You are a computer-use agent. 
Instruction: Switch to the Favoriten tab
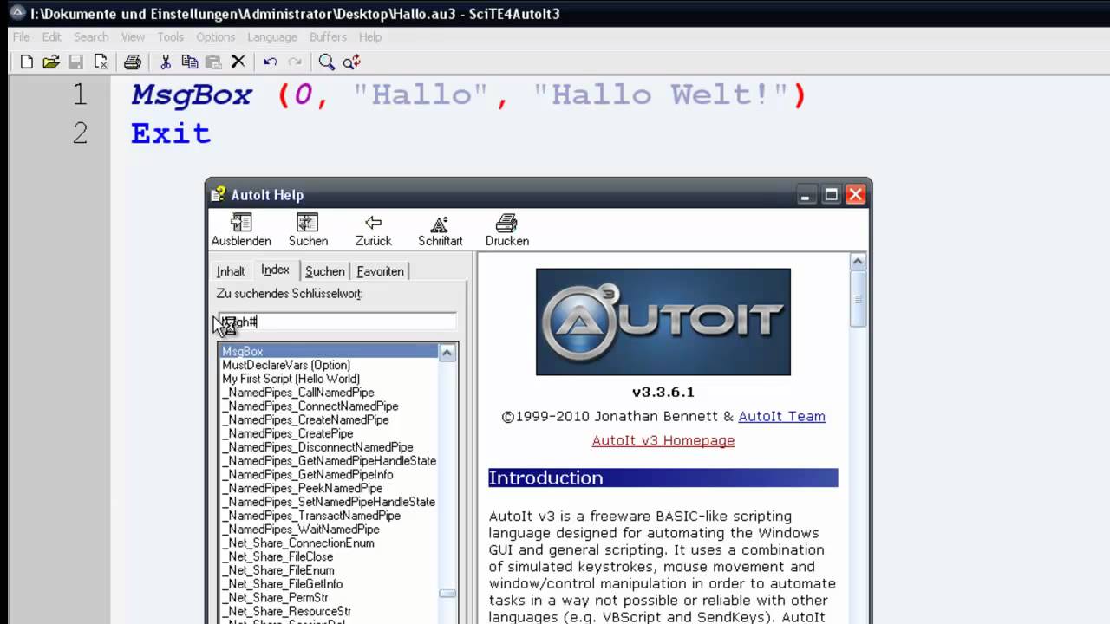click(x=380, y=271)
